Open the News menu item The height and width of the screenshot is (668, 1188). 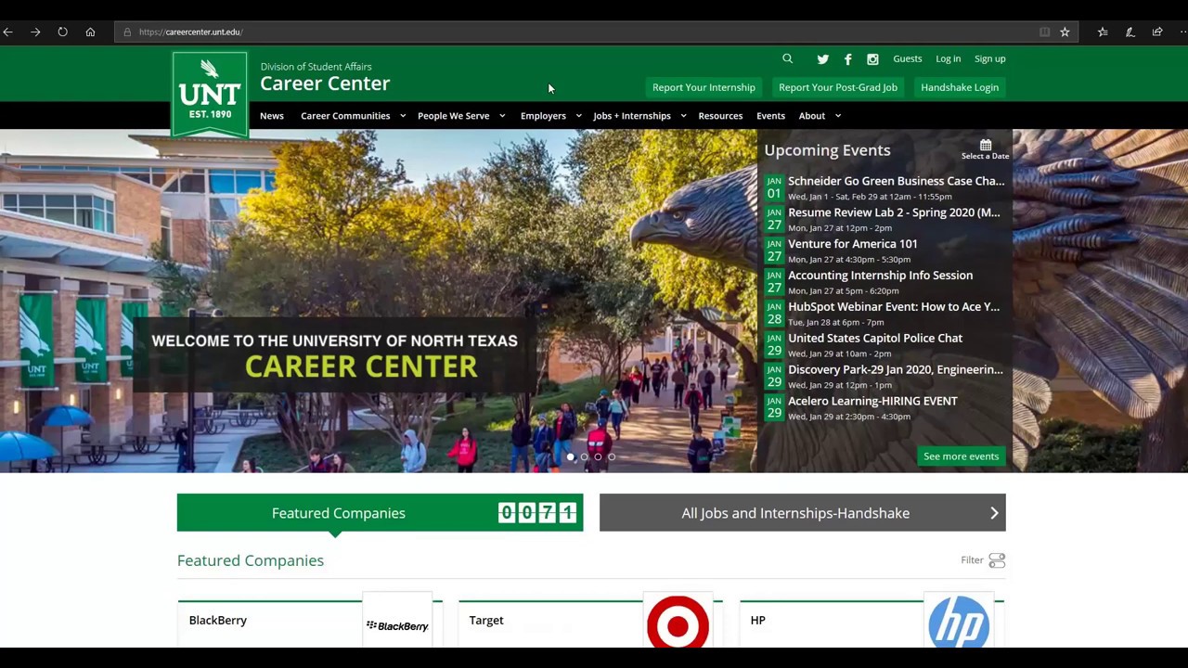coord(272,116)
